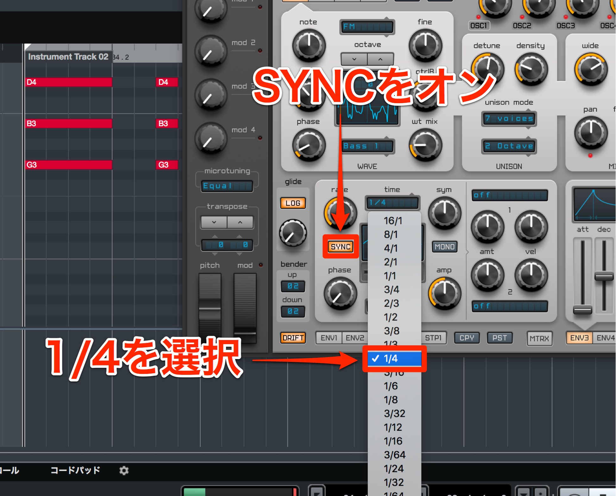Click the vel knob of slot 2
The width and height of the screenshot is (616, 496).
pos(531,275)
